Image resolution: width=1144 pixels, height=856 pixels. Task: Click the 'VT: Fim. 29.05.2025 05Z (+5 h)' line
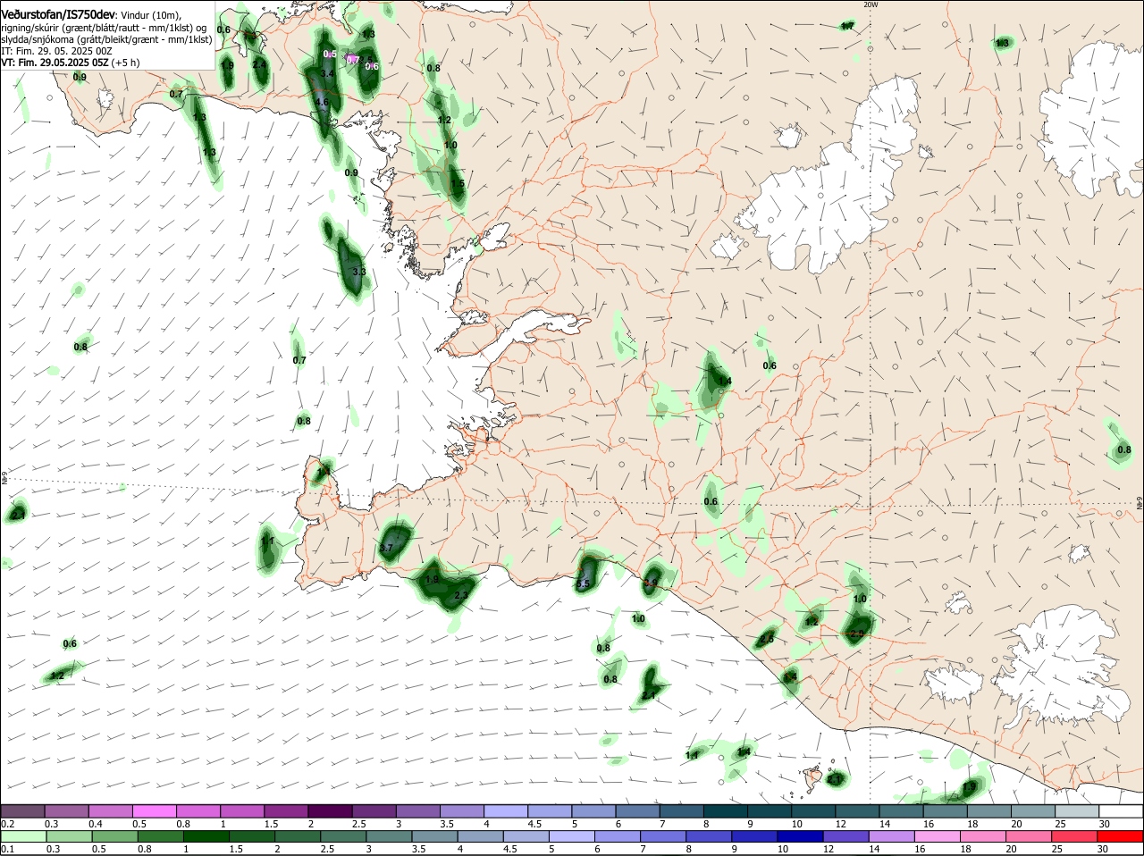click(70, 63)
